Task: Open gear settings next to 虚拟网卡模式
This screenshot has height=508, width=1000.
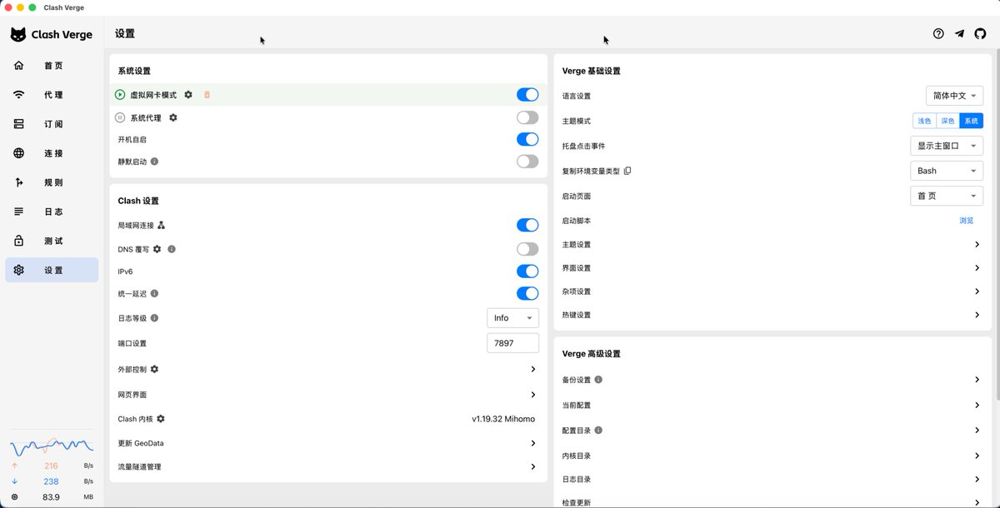Action: tap(188, 95)
